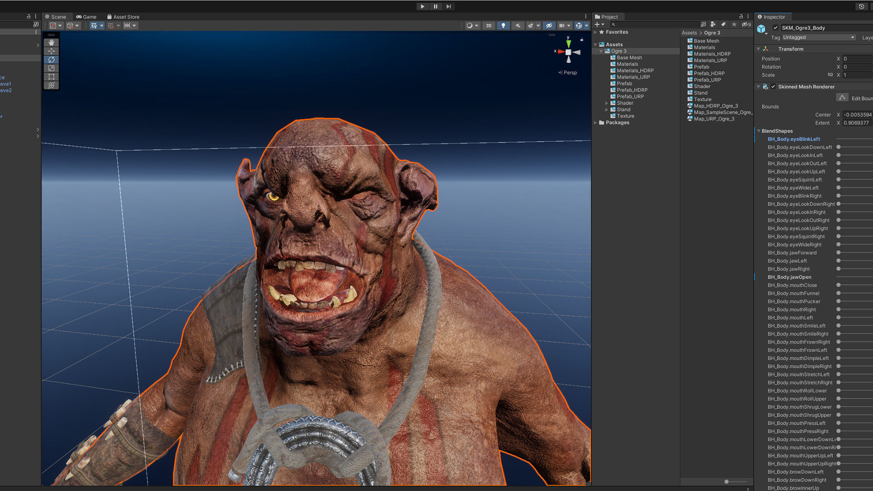Open the Asset Store tab

click(x=123, y=17)
